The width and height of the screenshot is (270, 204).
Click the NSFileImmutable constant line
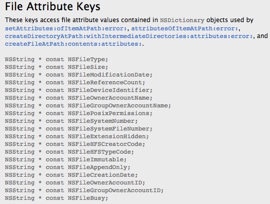[x=66, y=160]
